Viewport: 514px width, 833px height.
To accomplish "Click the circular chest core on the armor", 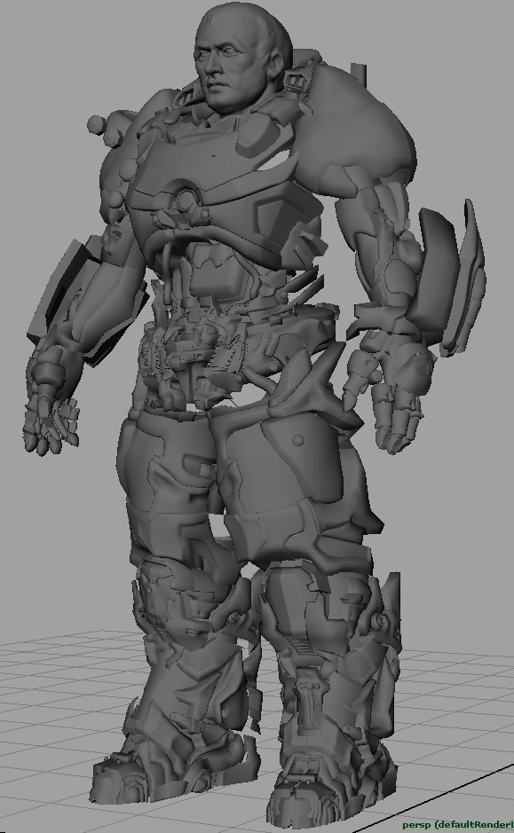I will coord(186,202).
